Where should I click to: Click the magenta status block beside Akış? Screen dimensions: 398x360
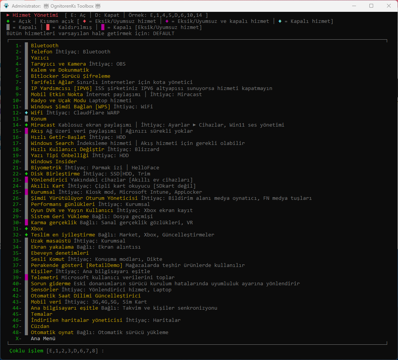[26, 131]
